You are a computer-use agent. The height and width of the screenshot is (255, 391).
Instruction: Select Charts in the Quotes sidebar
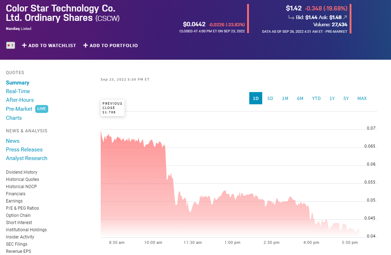(14, 118)
